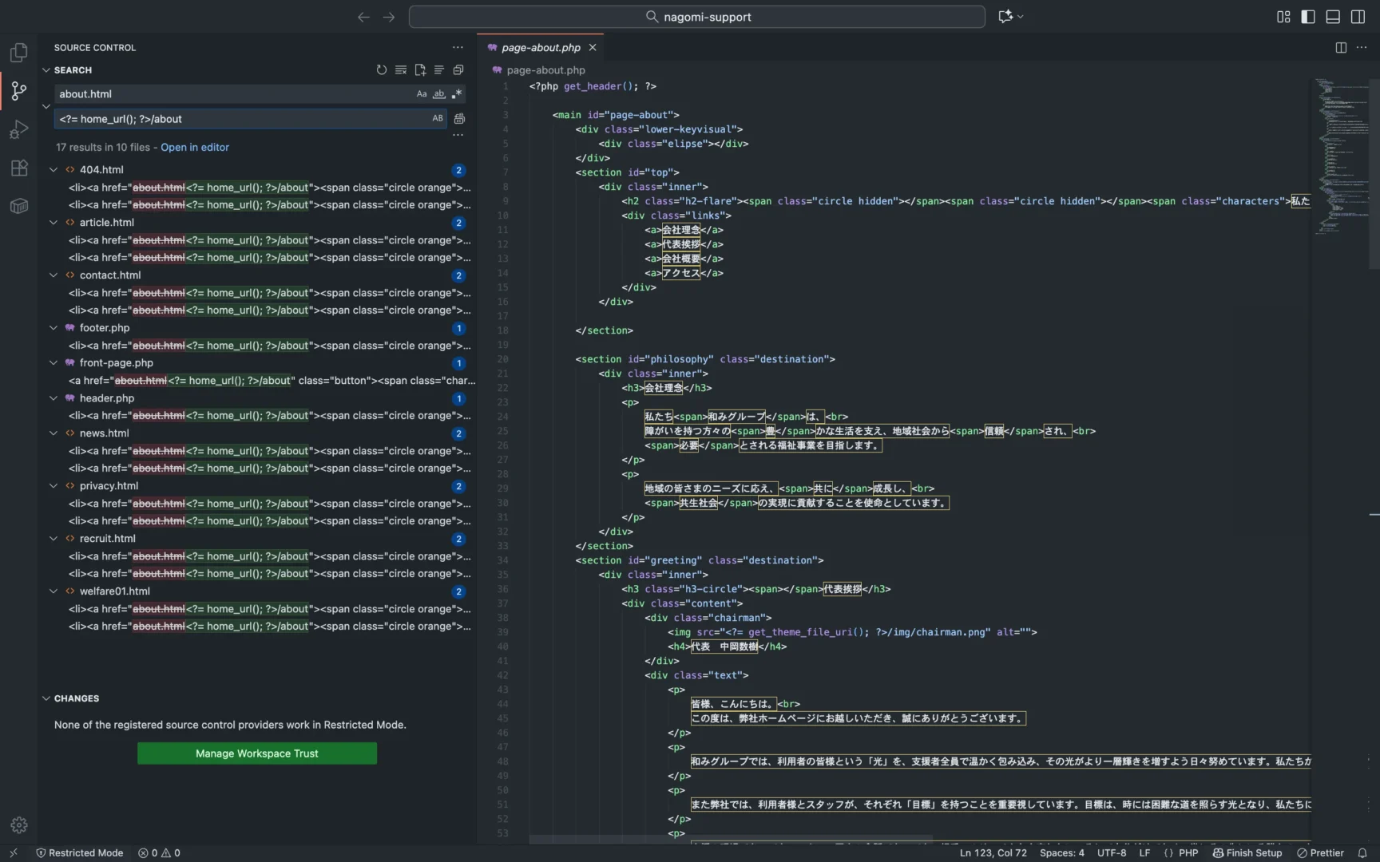Click PHP language mode in status bar

click(1188, 852)
